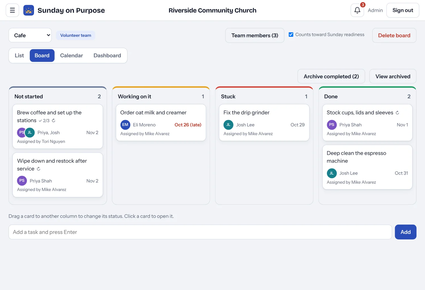Click Riverside Community Church title
Viewport: 425px width, 290px height.
212,10
